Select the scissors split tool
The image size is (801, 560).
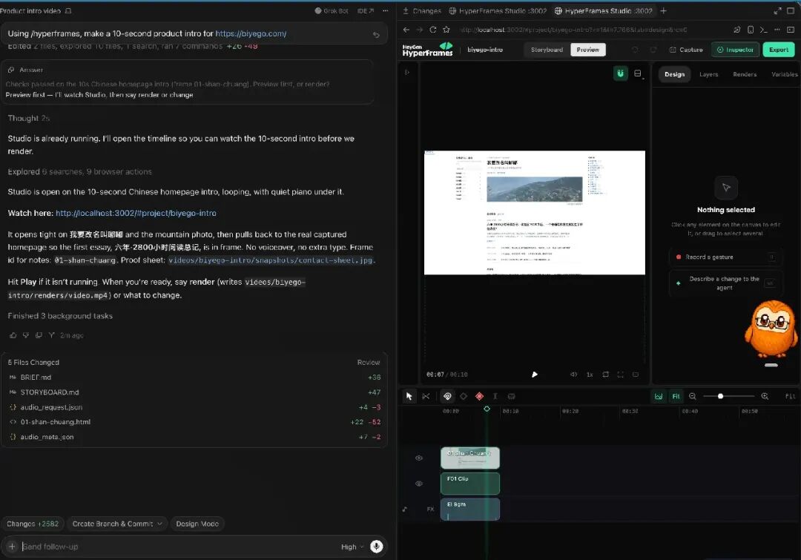click(426, 396)
